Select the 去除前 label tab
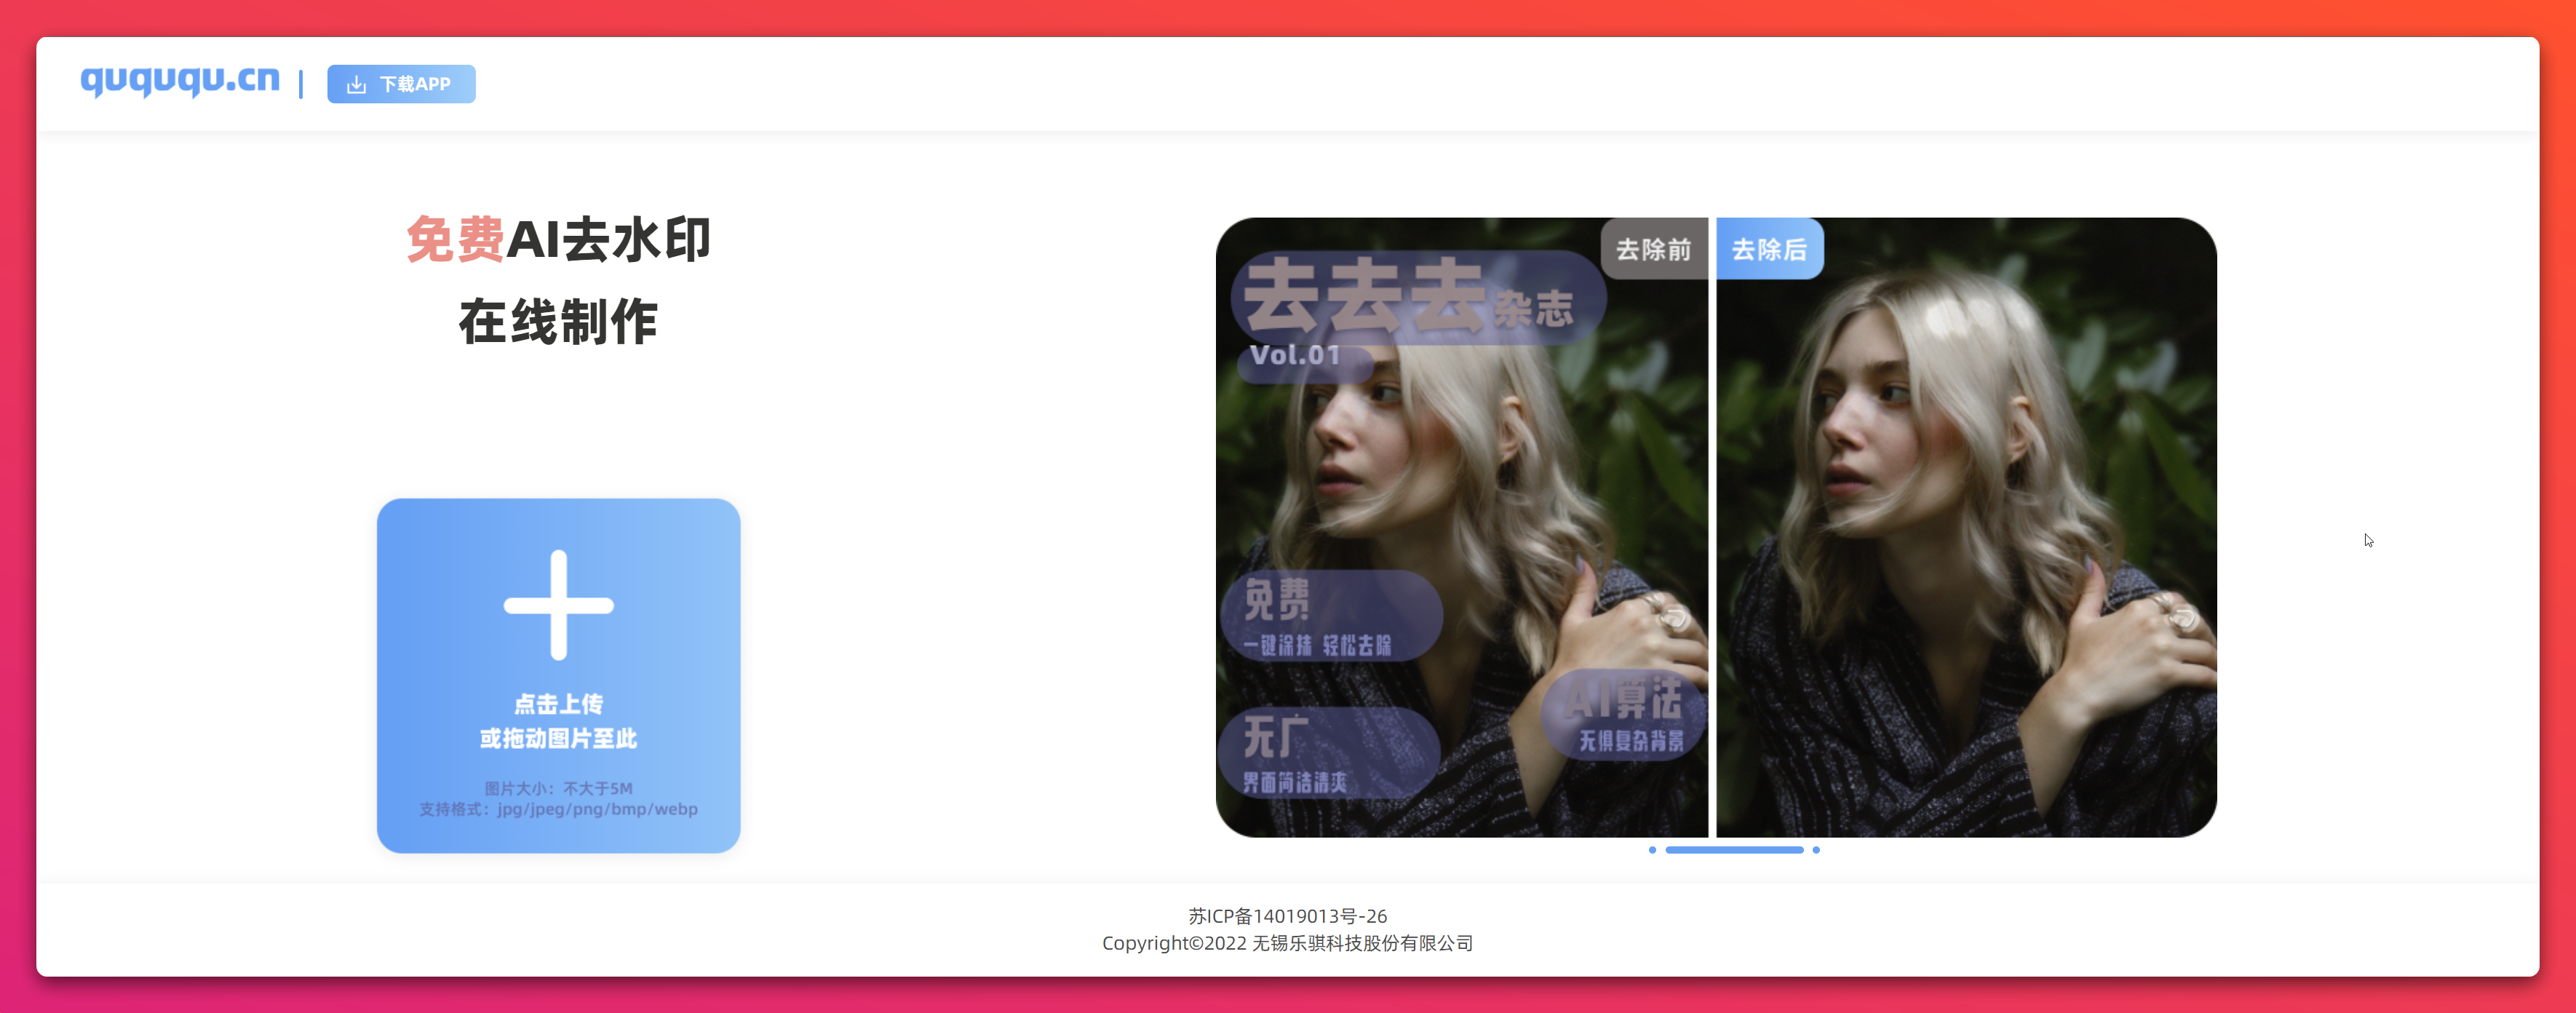This screenshot has height=1013, width=2576. [1653, 249]
